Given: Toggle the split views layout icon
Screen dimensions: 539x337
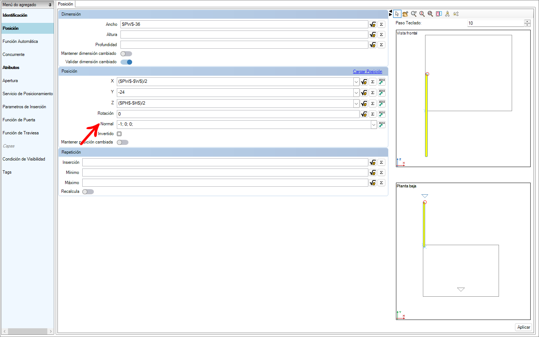Looking at the screenshot, I should point(439,14).
